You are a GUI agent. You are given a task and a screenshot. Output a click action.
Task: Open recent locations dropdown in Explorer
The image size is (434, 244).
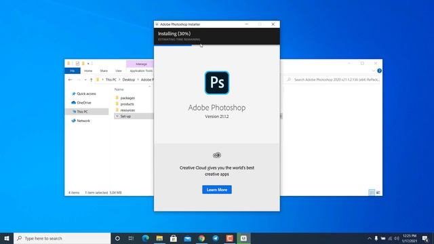[x=85, y=80]
